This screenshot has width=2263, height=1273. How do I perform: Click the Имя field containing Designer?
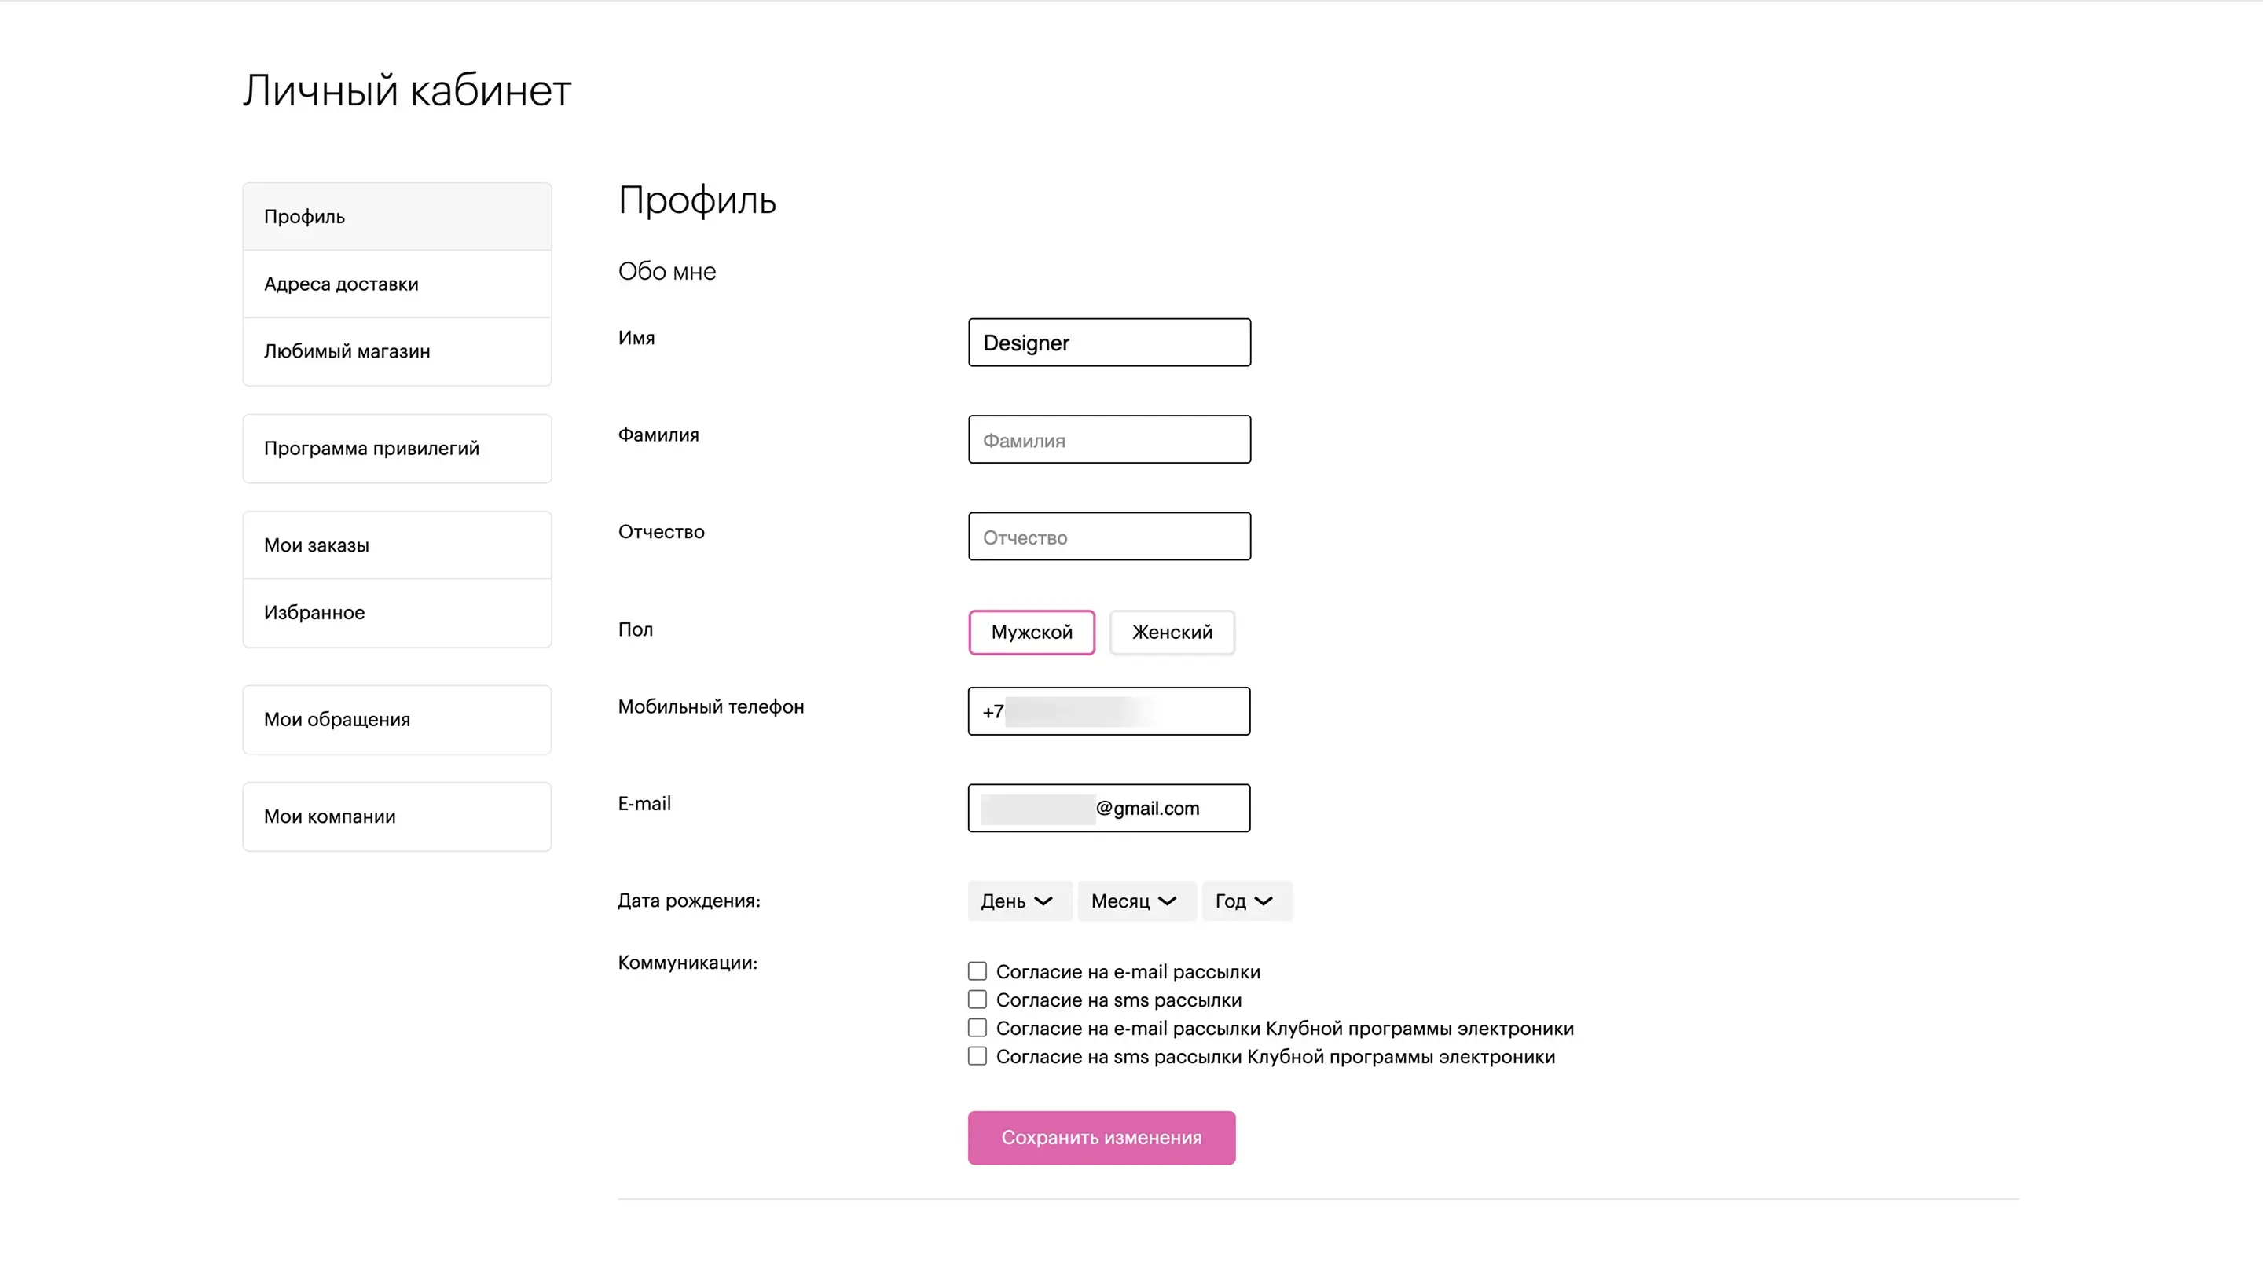click(1109, 343)
